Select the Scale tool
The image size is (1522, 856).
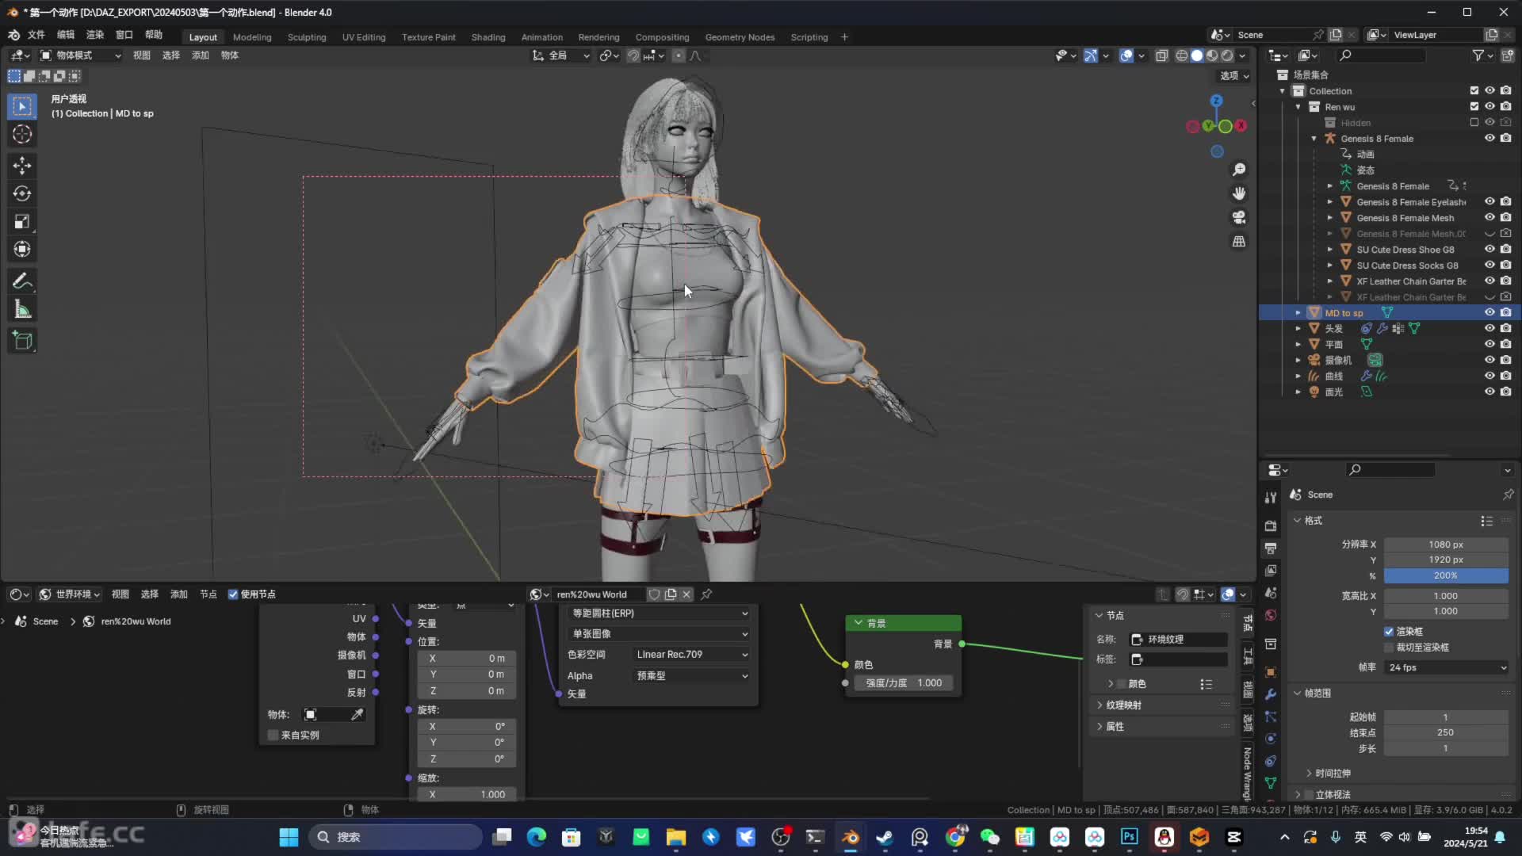coord(22,221)
